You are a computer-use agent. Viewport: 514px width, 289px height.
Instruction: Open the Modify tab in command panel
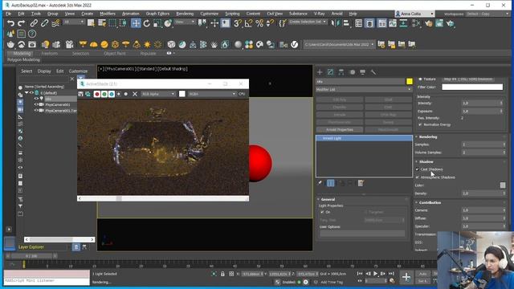tap(330, 72)
